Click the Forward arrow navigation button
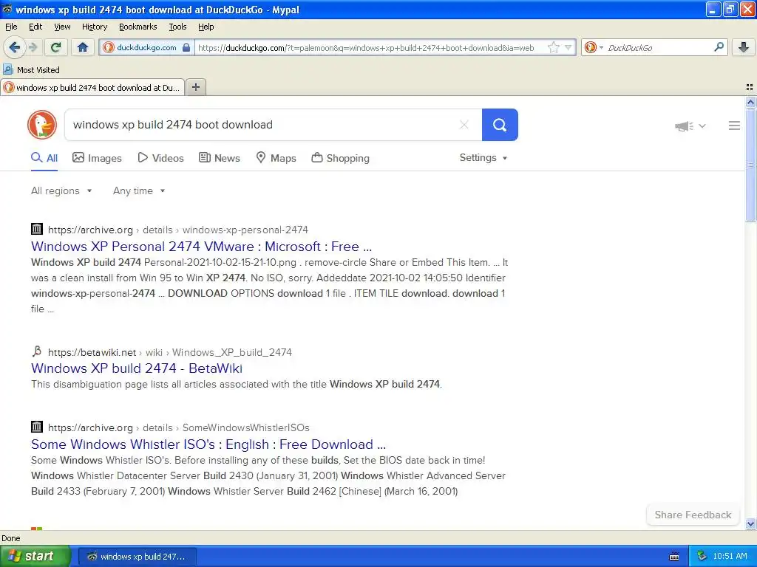 [x=33, y=47]
